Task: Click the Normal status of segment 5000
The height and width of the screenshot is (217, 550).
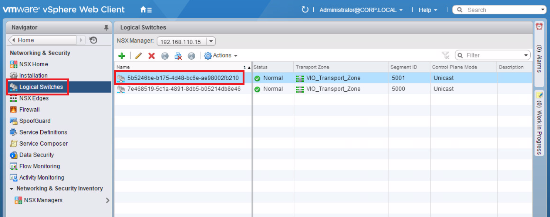Action: click(273, 89)
